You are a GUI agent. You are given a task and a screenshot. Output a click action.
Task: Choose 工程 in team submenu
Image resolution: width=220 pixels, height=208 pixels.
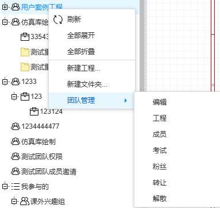point(160,118)
